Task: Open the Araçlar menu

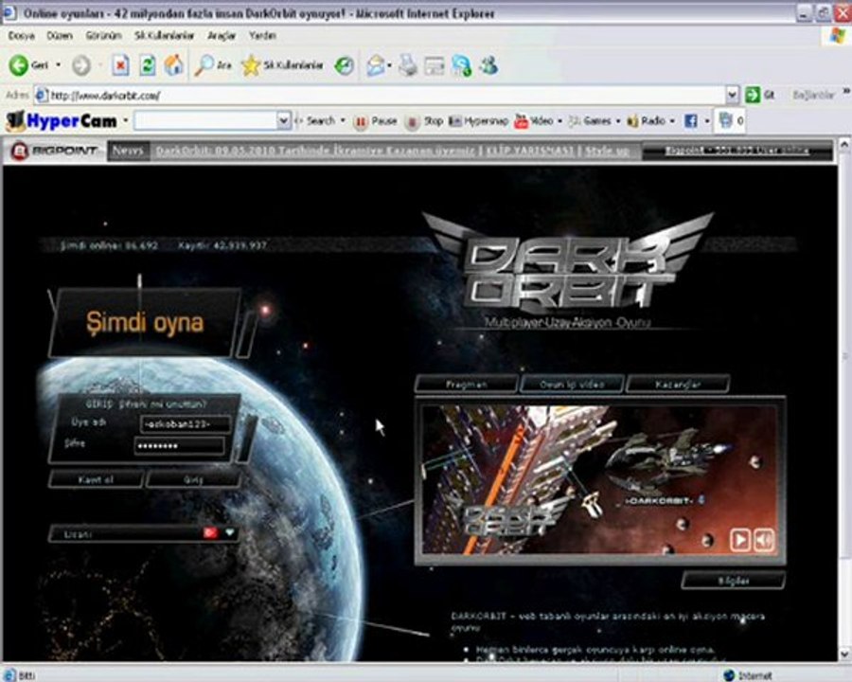Action: coord(222,35)
